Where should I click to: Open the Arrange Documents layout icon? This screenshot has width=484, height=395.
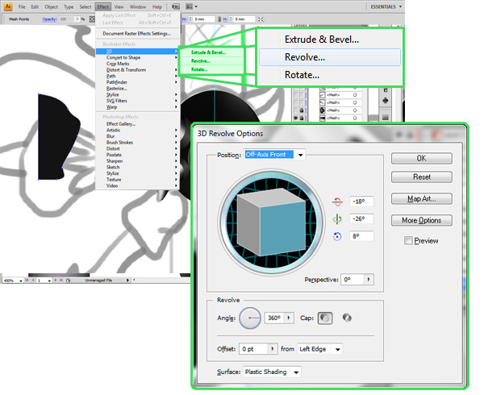click(x=191, y=6)
